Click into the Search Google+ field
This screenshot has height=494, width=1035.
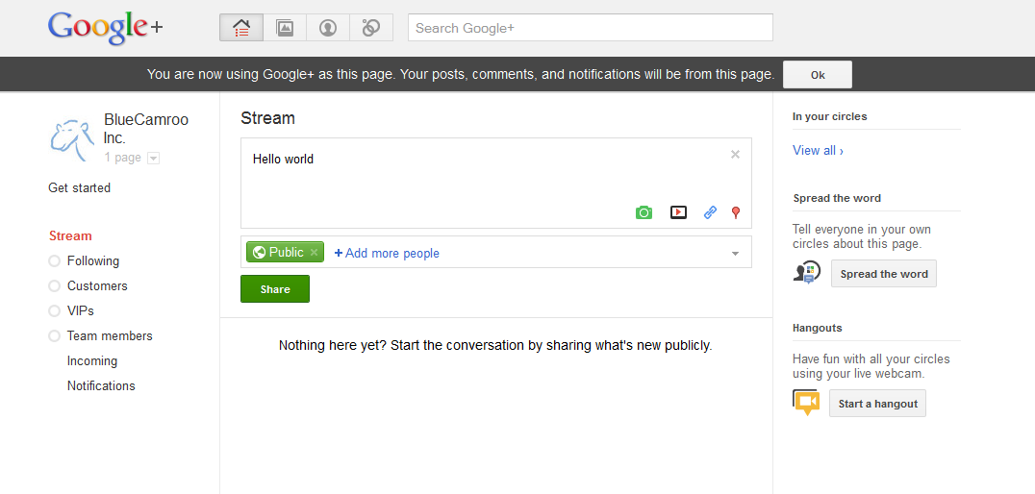(590, 28)
